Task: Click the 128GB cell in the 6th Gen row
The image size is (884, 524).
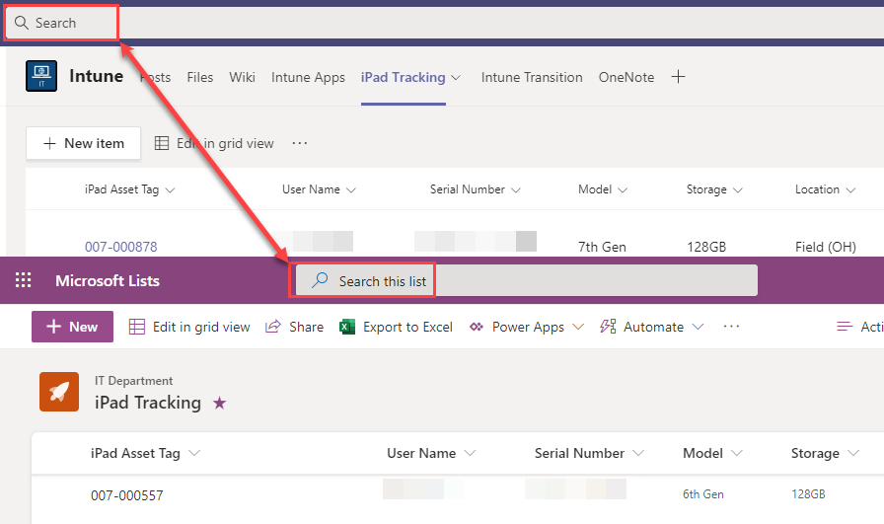Action: pyautogui.click(x=808, y=494)
